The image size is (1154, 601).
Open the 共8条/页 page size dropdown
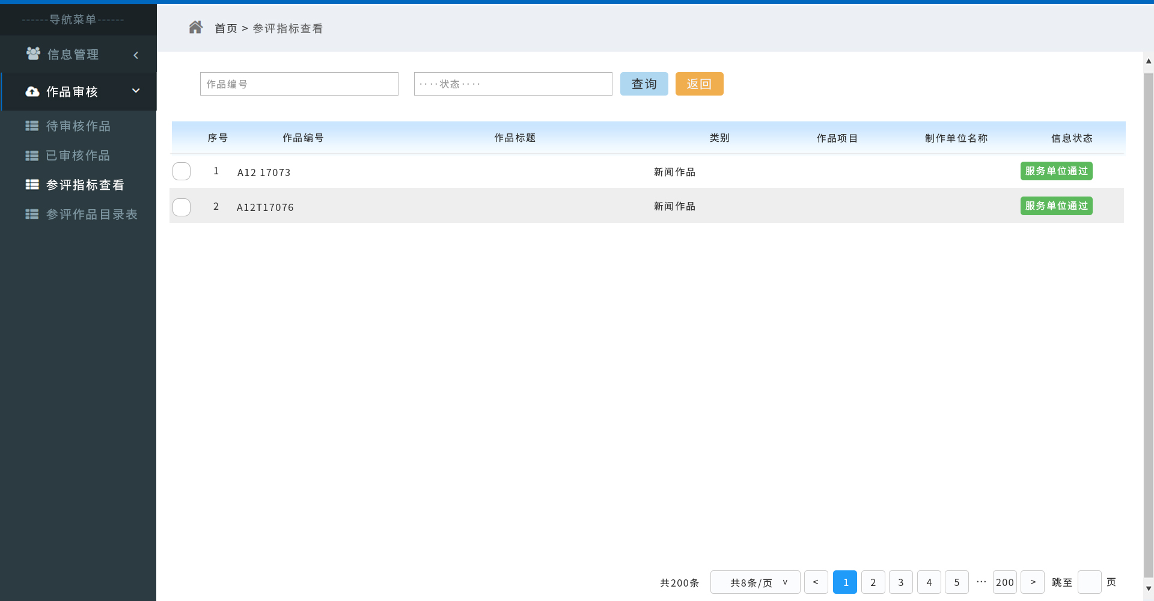[755, 582]
